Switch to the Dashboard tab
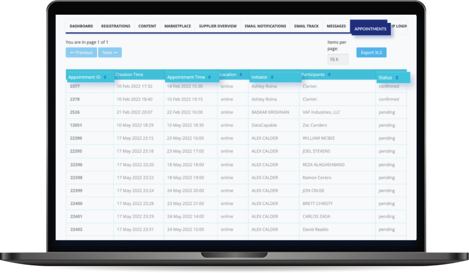Screen dimensions: 469x273 pyautogui.click(x=81, y=26)
